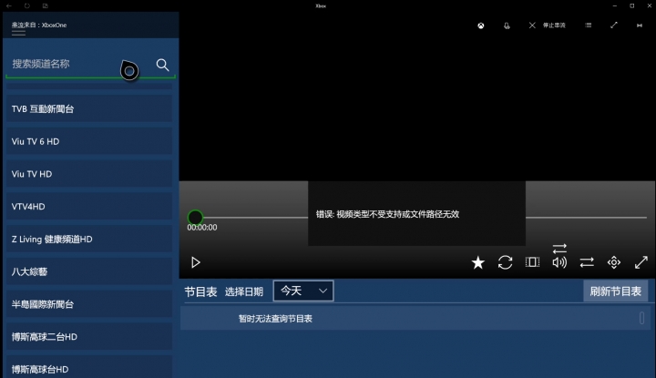Select channel Viu TV 6 HD
The image size is (656, 378).
click(x=89, y=141)
